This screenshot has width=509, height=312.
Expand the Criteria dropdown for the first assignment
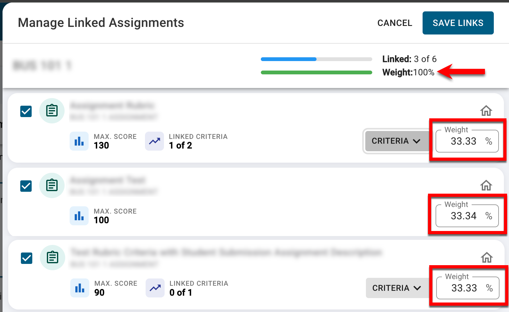(396, 141)
